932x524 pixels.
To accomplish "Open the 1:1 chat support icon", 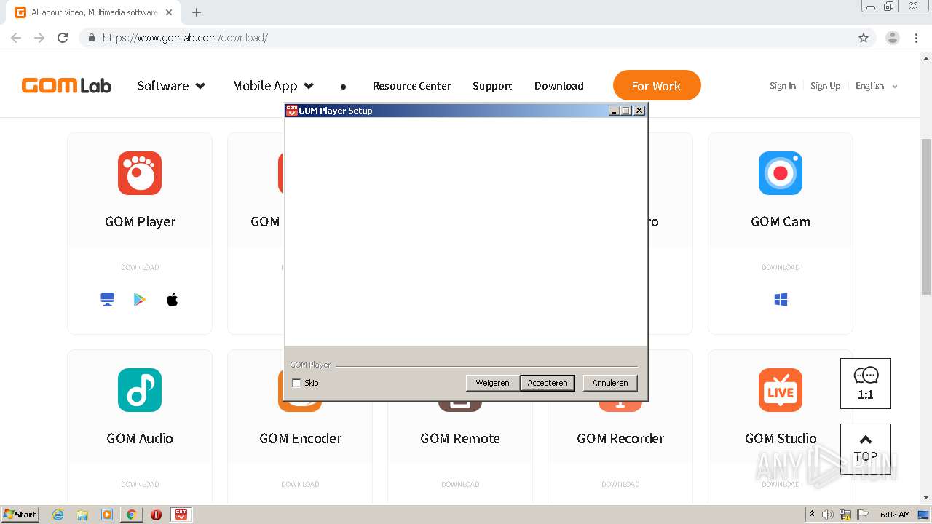I will (x=866, y=384).
